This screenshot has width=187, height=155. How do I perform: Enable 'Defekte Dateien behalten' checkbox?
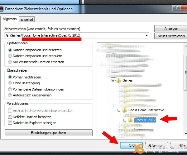[10, 117]
